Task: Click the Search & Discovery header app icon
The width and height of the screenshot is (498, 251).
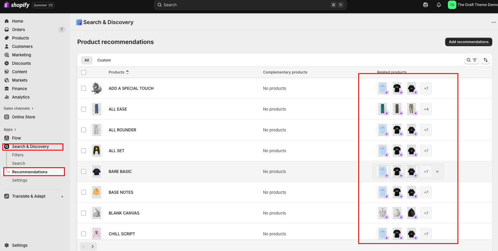Action: click(x=79, y=22)
